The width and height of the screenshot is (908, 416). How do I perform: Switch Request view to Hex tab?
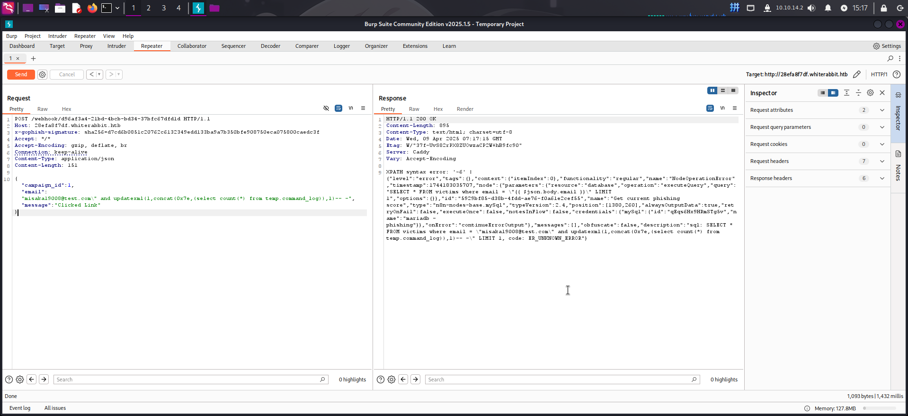[67, 109]
